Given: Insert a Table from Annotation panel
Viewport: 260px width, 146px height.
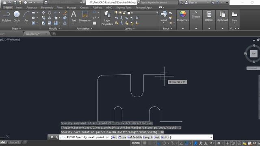Looking at the screenshot, I should [95, 23].
